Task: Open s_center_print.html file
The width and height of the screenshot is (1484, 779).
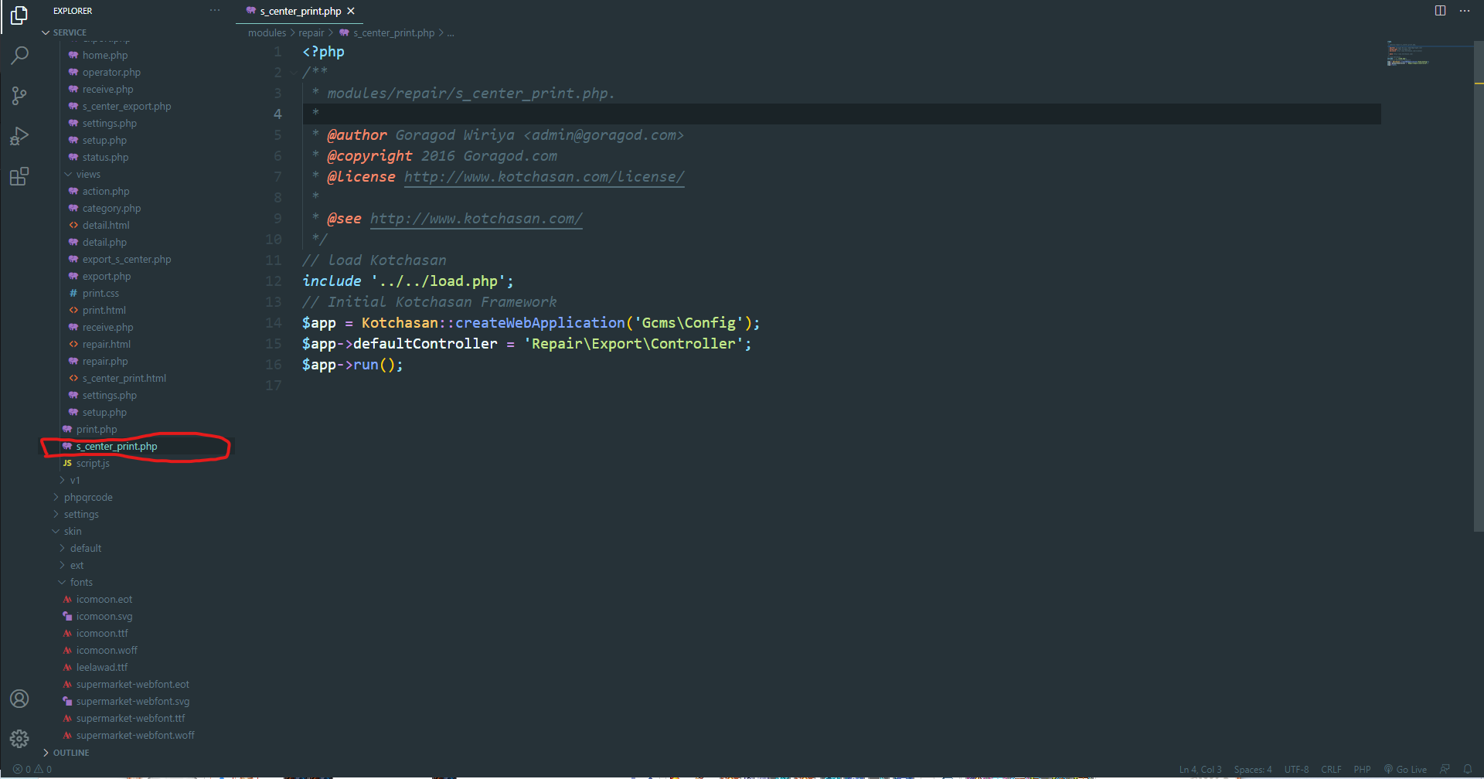Action: click(x=124, y=379)
